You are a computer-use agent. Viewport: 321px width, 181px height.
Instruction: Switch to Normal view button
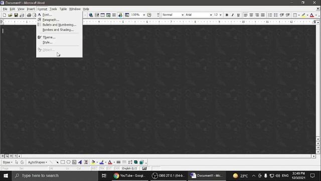3,156
